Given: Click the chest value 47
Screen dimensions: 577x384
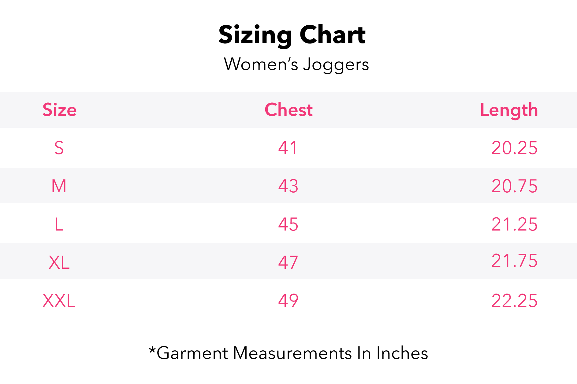Looking at the screenshot, I should 288,262.
